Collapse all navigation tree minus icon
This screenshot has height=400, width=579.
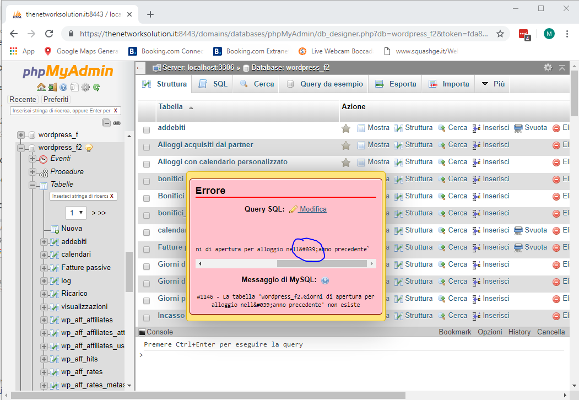[x=106, y=123]
